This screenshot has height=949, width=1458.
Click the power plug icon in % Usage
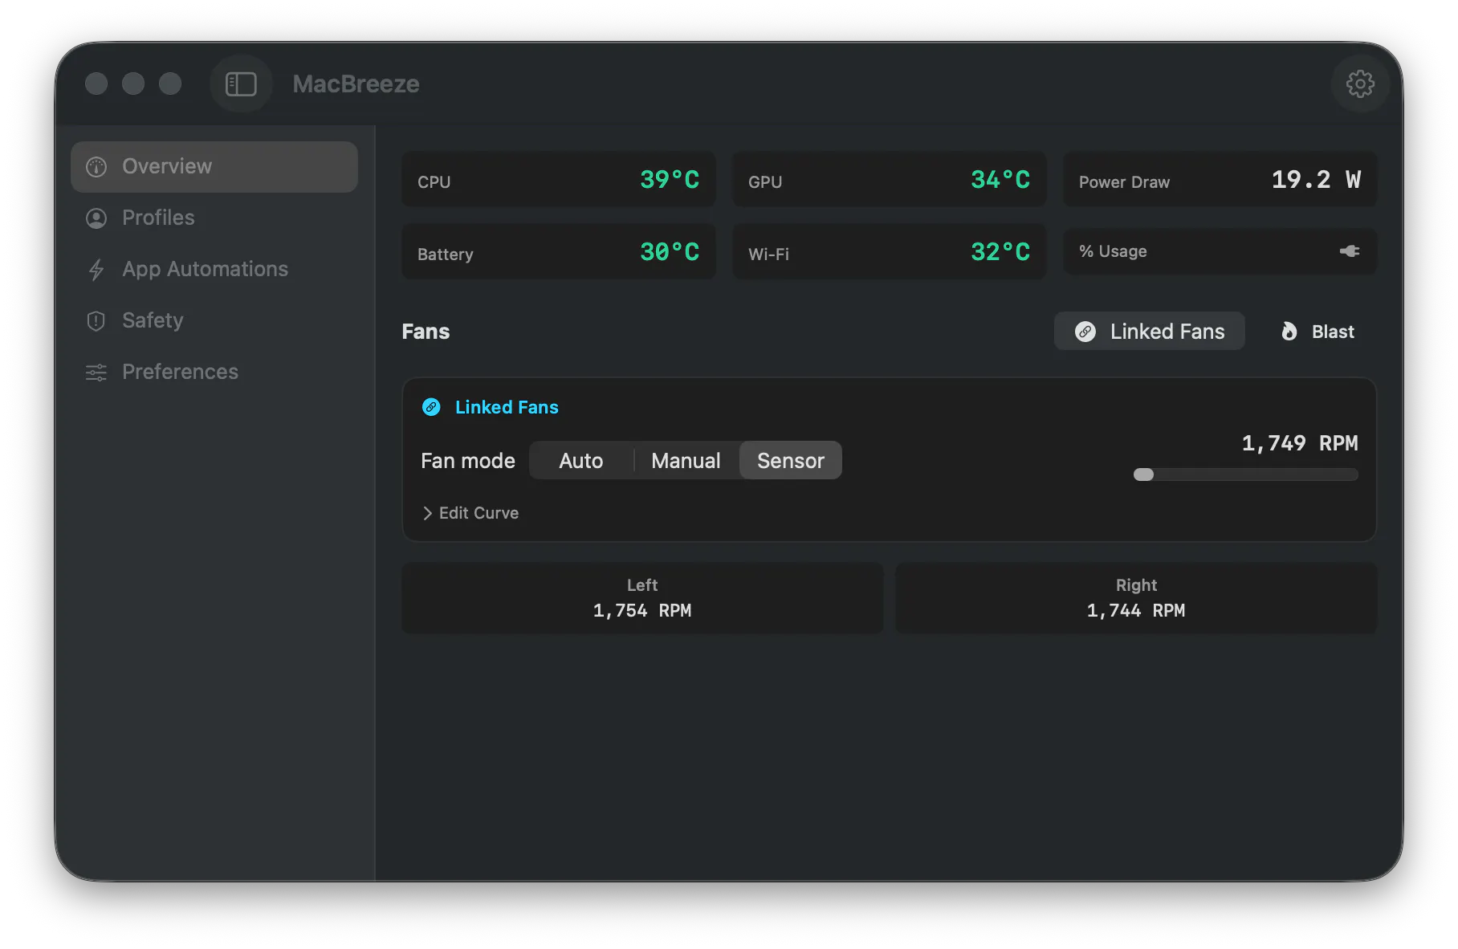tap(1350, 251)
